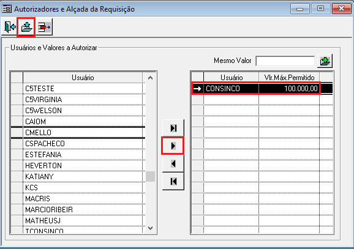This screenshot has height=249, width=354.
Task: Click the window title bar form icon
Action: click(7, 9)
